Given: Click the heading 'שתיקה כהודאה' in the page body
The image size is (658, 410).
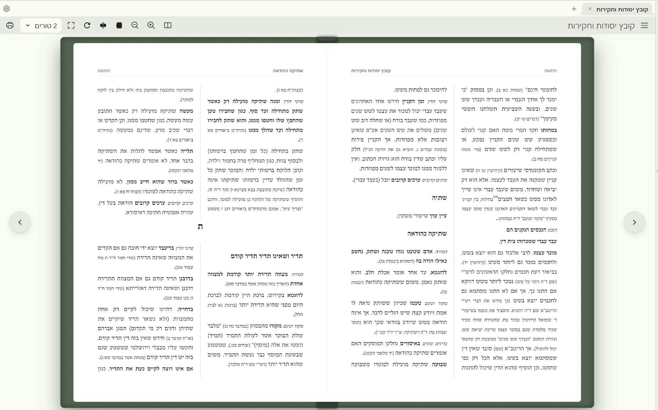Looking at the screenshot, I should tap(427, 234).
